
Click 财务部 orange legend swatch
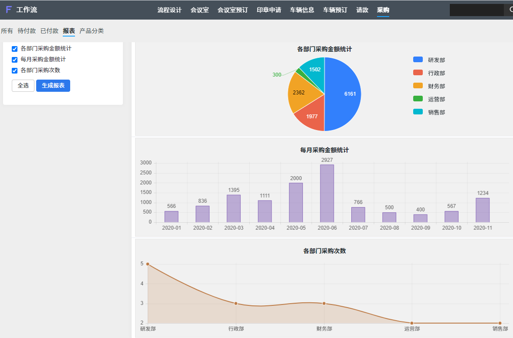[418, 86]
